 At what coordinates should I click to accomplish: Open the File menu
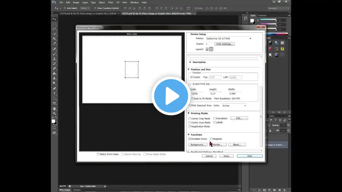(x=61, y=2)
